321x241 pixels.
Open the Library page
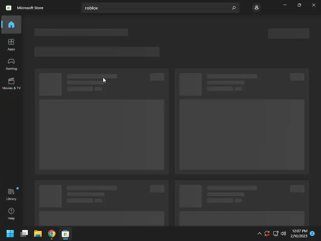[x=11, y=194]
